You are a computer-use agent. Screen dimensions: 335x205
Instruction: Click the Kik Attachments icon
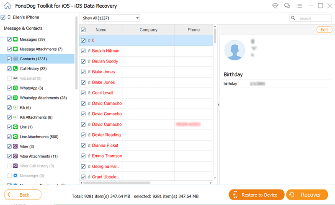[15, 117]
